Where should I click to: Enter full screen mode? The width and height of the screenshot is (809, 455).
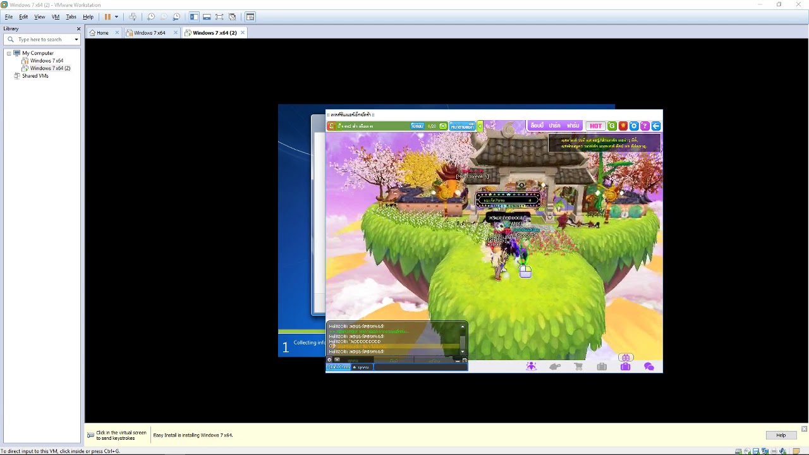point(219,17)
